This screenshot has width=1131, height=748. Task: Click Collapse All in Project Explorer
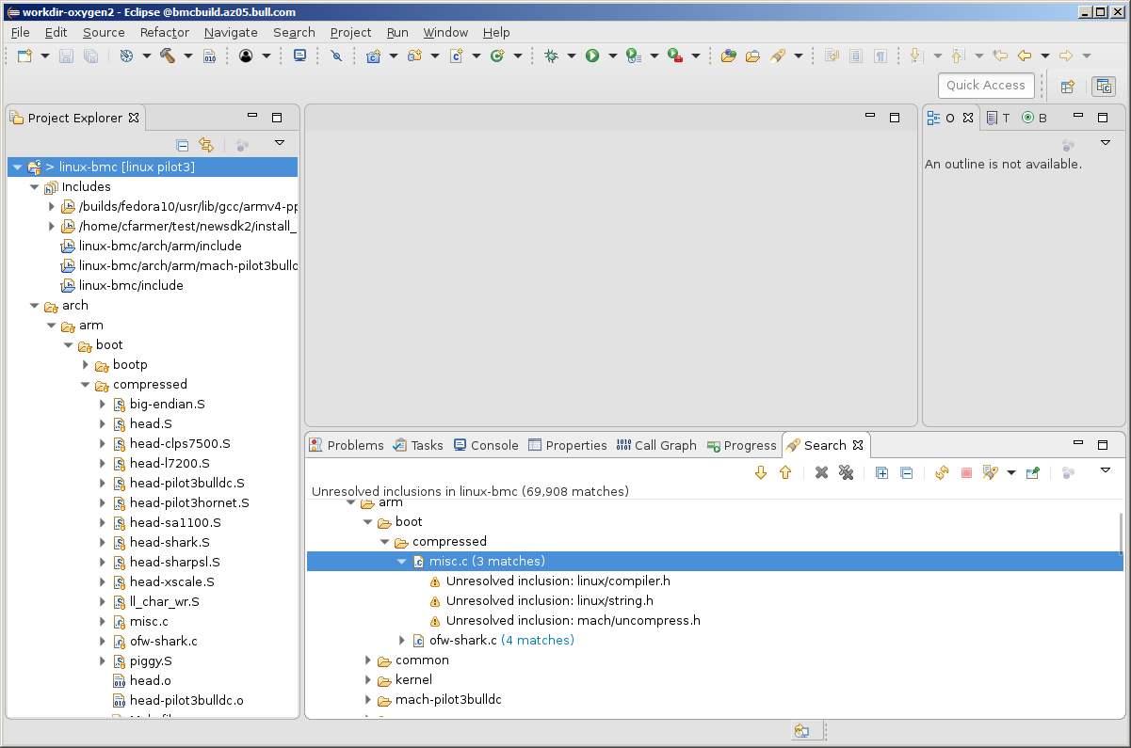[183, 145]
